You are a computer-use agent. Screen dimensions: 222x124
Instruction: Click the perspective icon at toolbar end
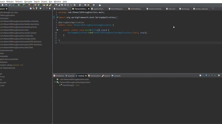100,5
